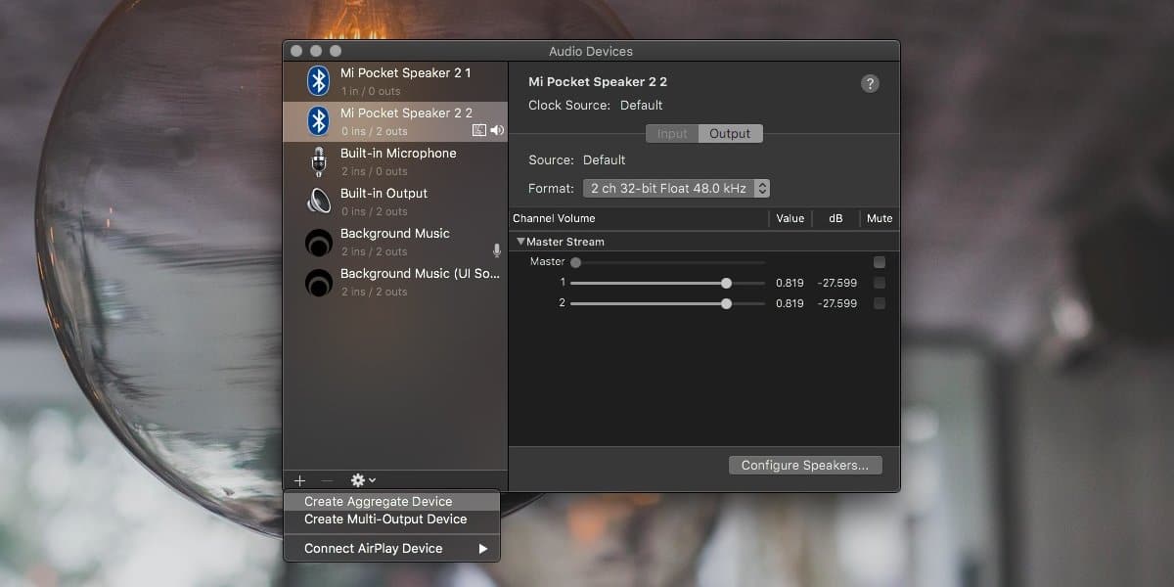Switch to the Input tab
The height and width of the screenshot is (587, 1174).
672,134
